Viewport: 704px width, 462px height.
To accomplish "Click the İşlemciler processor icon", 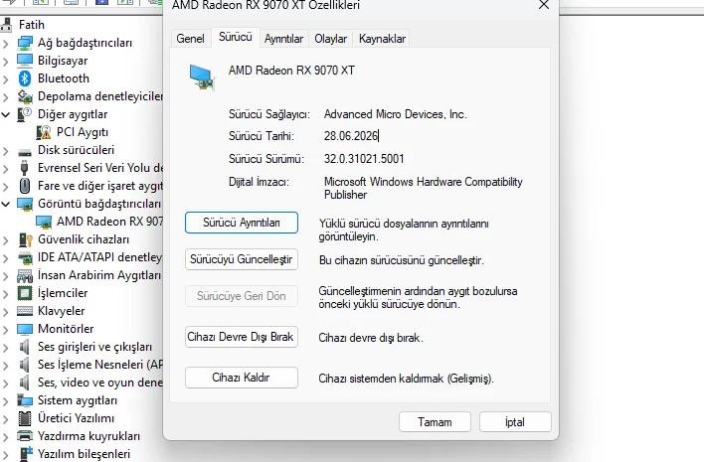I will (25, 293).
